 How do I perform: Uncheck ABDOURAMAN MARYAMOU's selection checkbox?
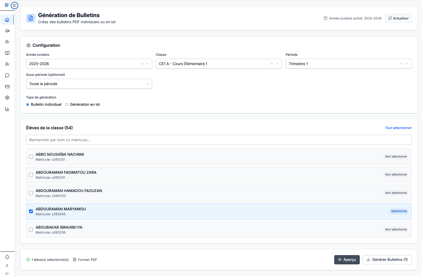click(31, 211)
